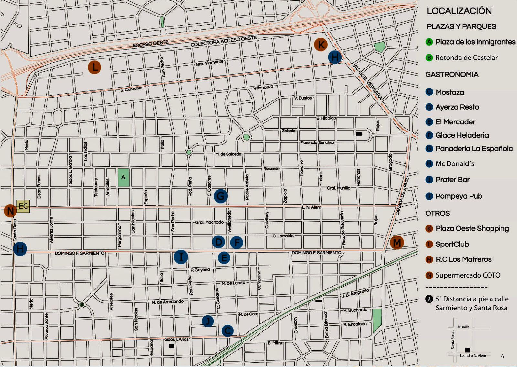Click the legend entry 'Prater Bar'
This screenshot has height=367, width=517.
(452, 180)
